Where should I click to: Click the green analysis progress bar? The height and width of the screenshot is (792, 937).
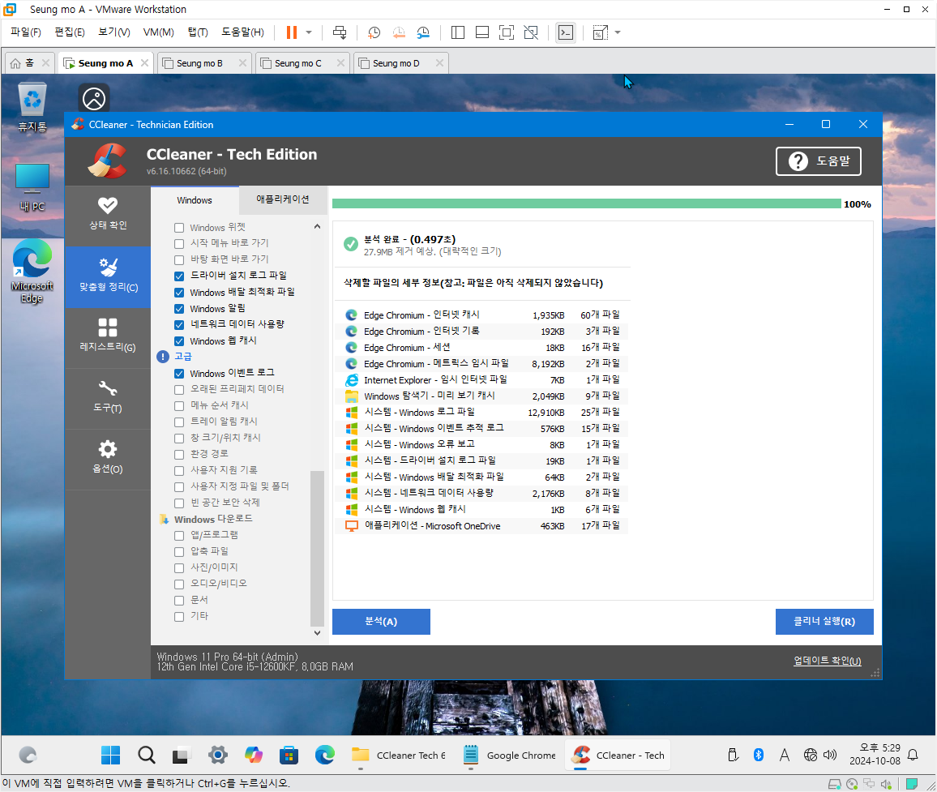pos(586,203)
